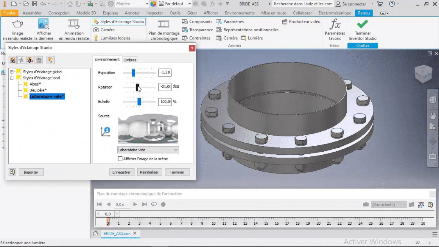Image resolution: width=439 pixels, height=247 pixels.
Task: Open the Animation en rendu réaliste tool
Action: click(73, 29)
